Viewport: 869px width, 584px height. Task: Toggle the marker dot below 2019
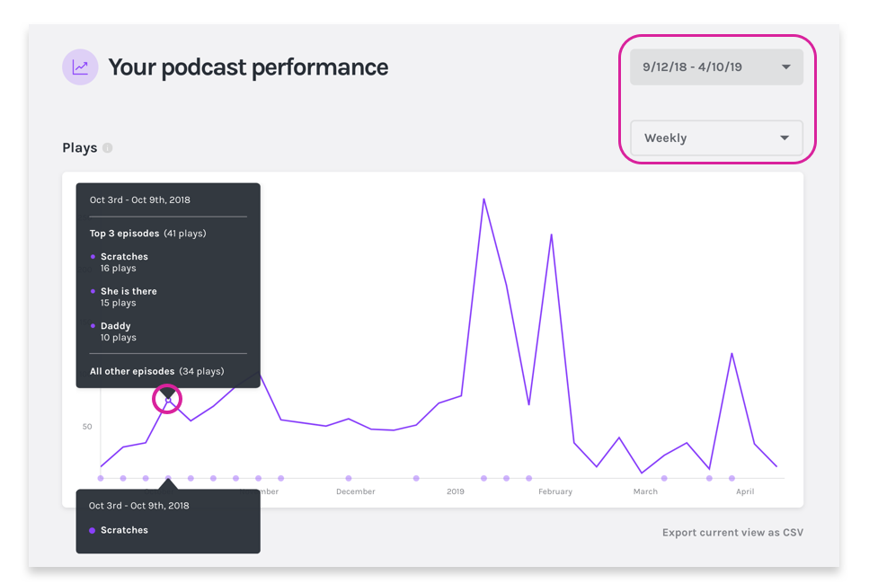(483, 479)
